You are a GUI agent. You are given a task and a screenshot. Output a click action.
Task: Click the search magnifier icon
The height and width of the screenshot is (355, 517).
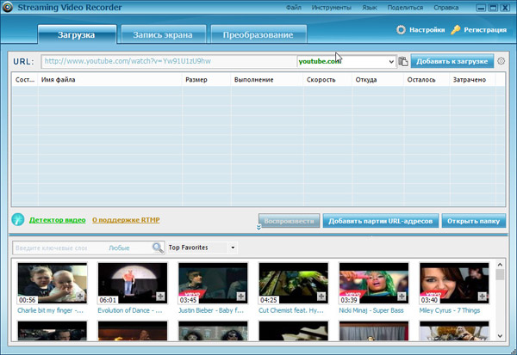158,248
